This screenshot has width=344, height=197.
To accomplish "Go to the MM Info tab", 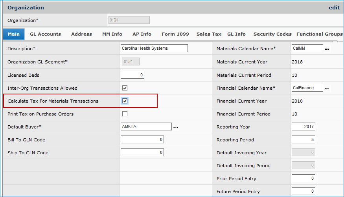I will point(112,34).
